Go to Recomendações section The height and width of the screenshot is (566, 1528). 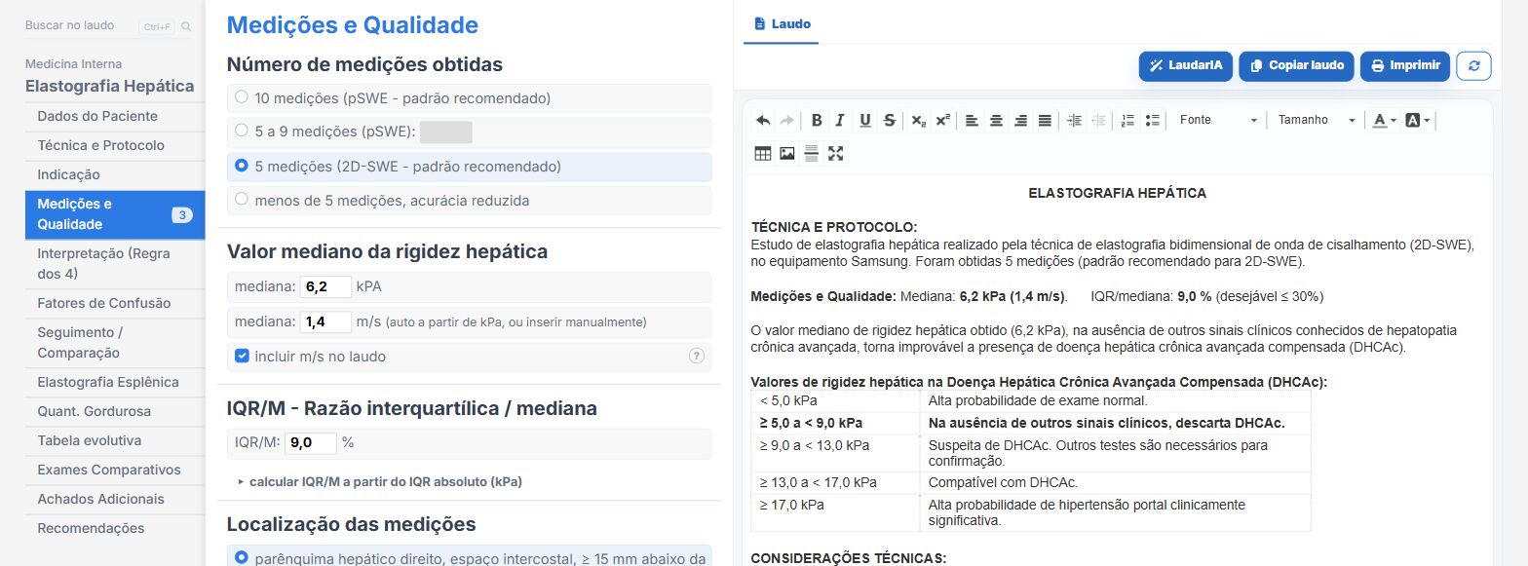115,528
